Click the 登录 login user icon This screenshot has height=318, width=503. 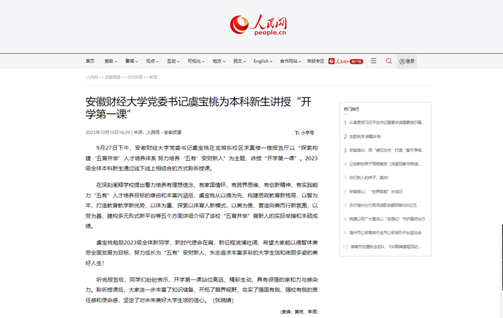click(x=407, y=61)
